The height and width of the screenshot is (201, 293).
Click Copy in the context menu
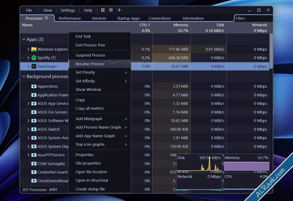tap(100, 100)
